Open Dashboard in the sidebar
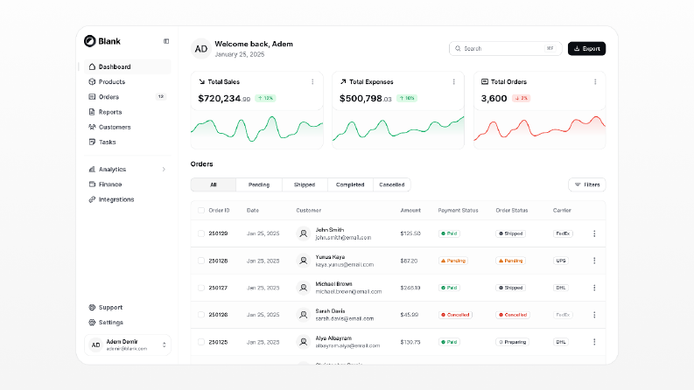 [x=128, y=66]
